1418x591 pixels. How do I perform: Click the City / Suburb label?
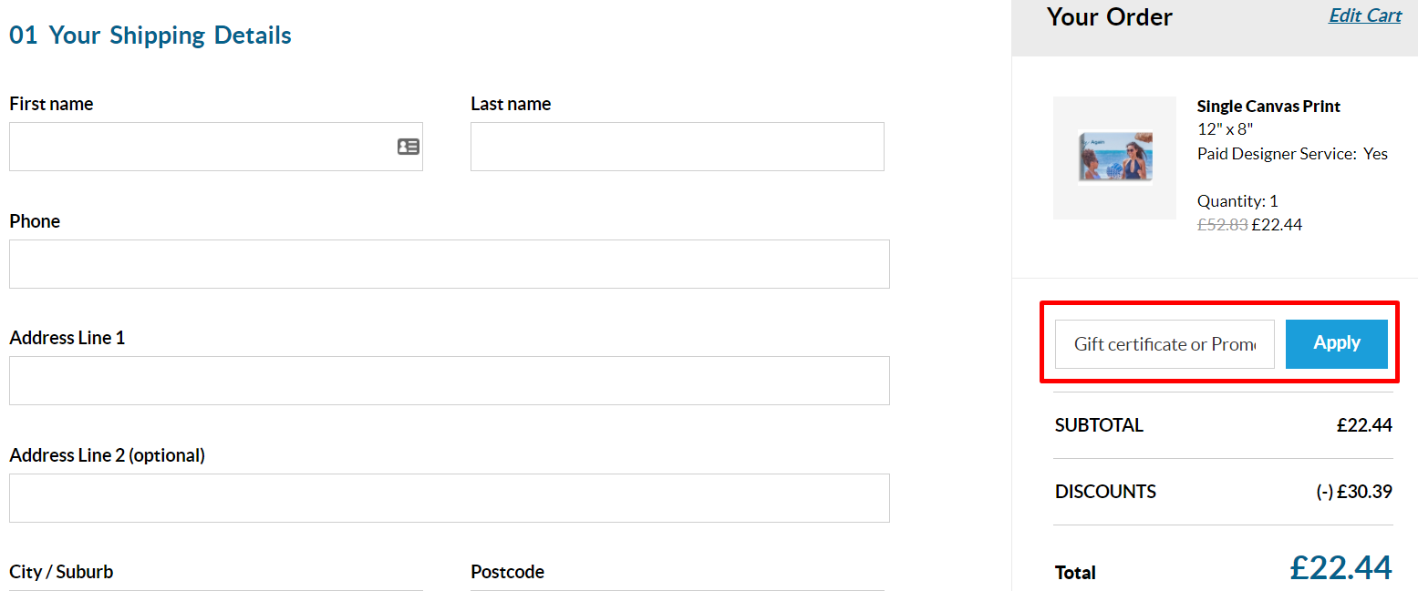click(x=61, y=572)
